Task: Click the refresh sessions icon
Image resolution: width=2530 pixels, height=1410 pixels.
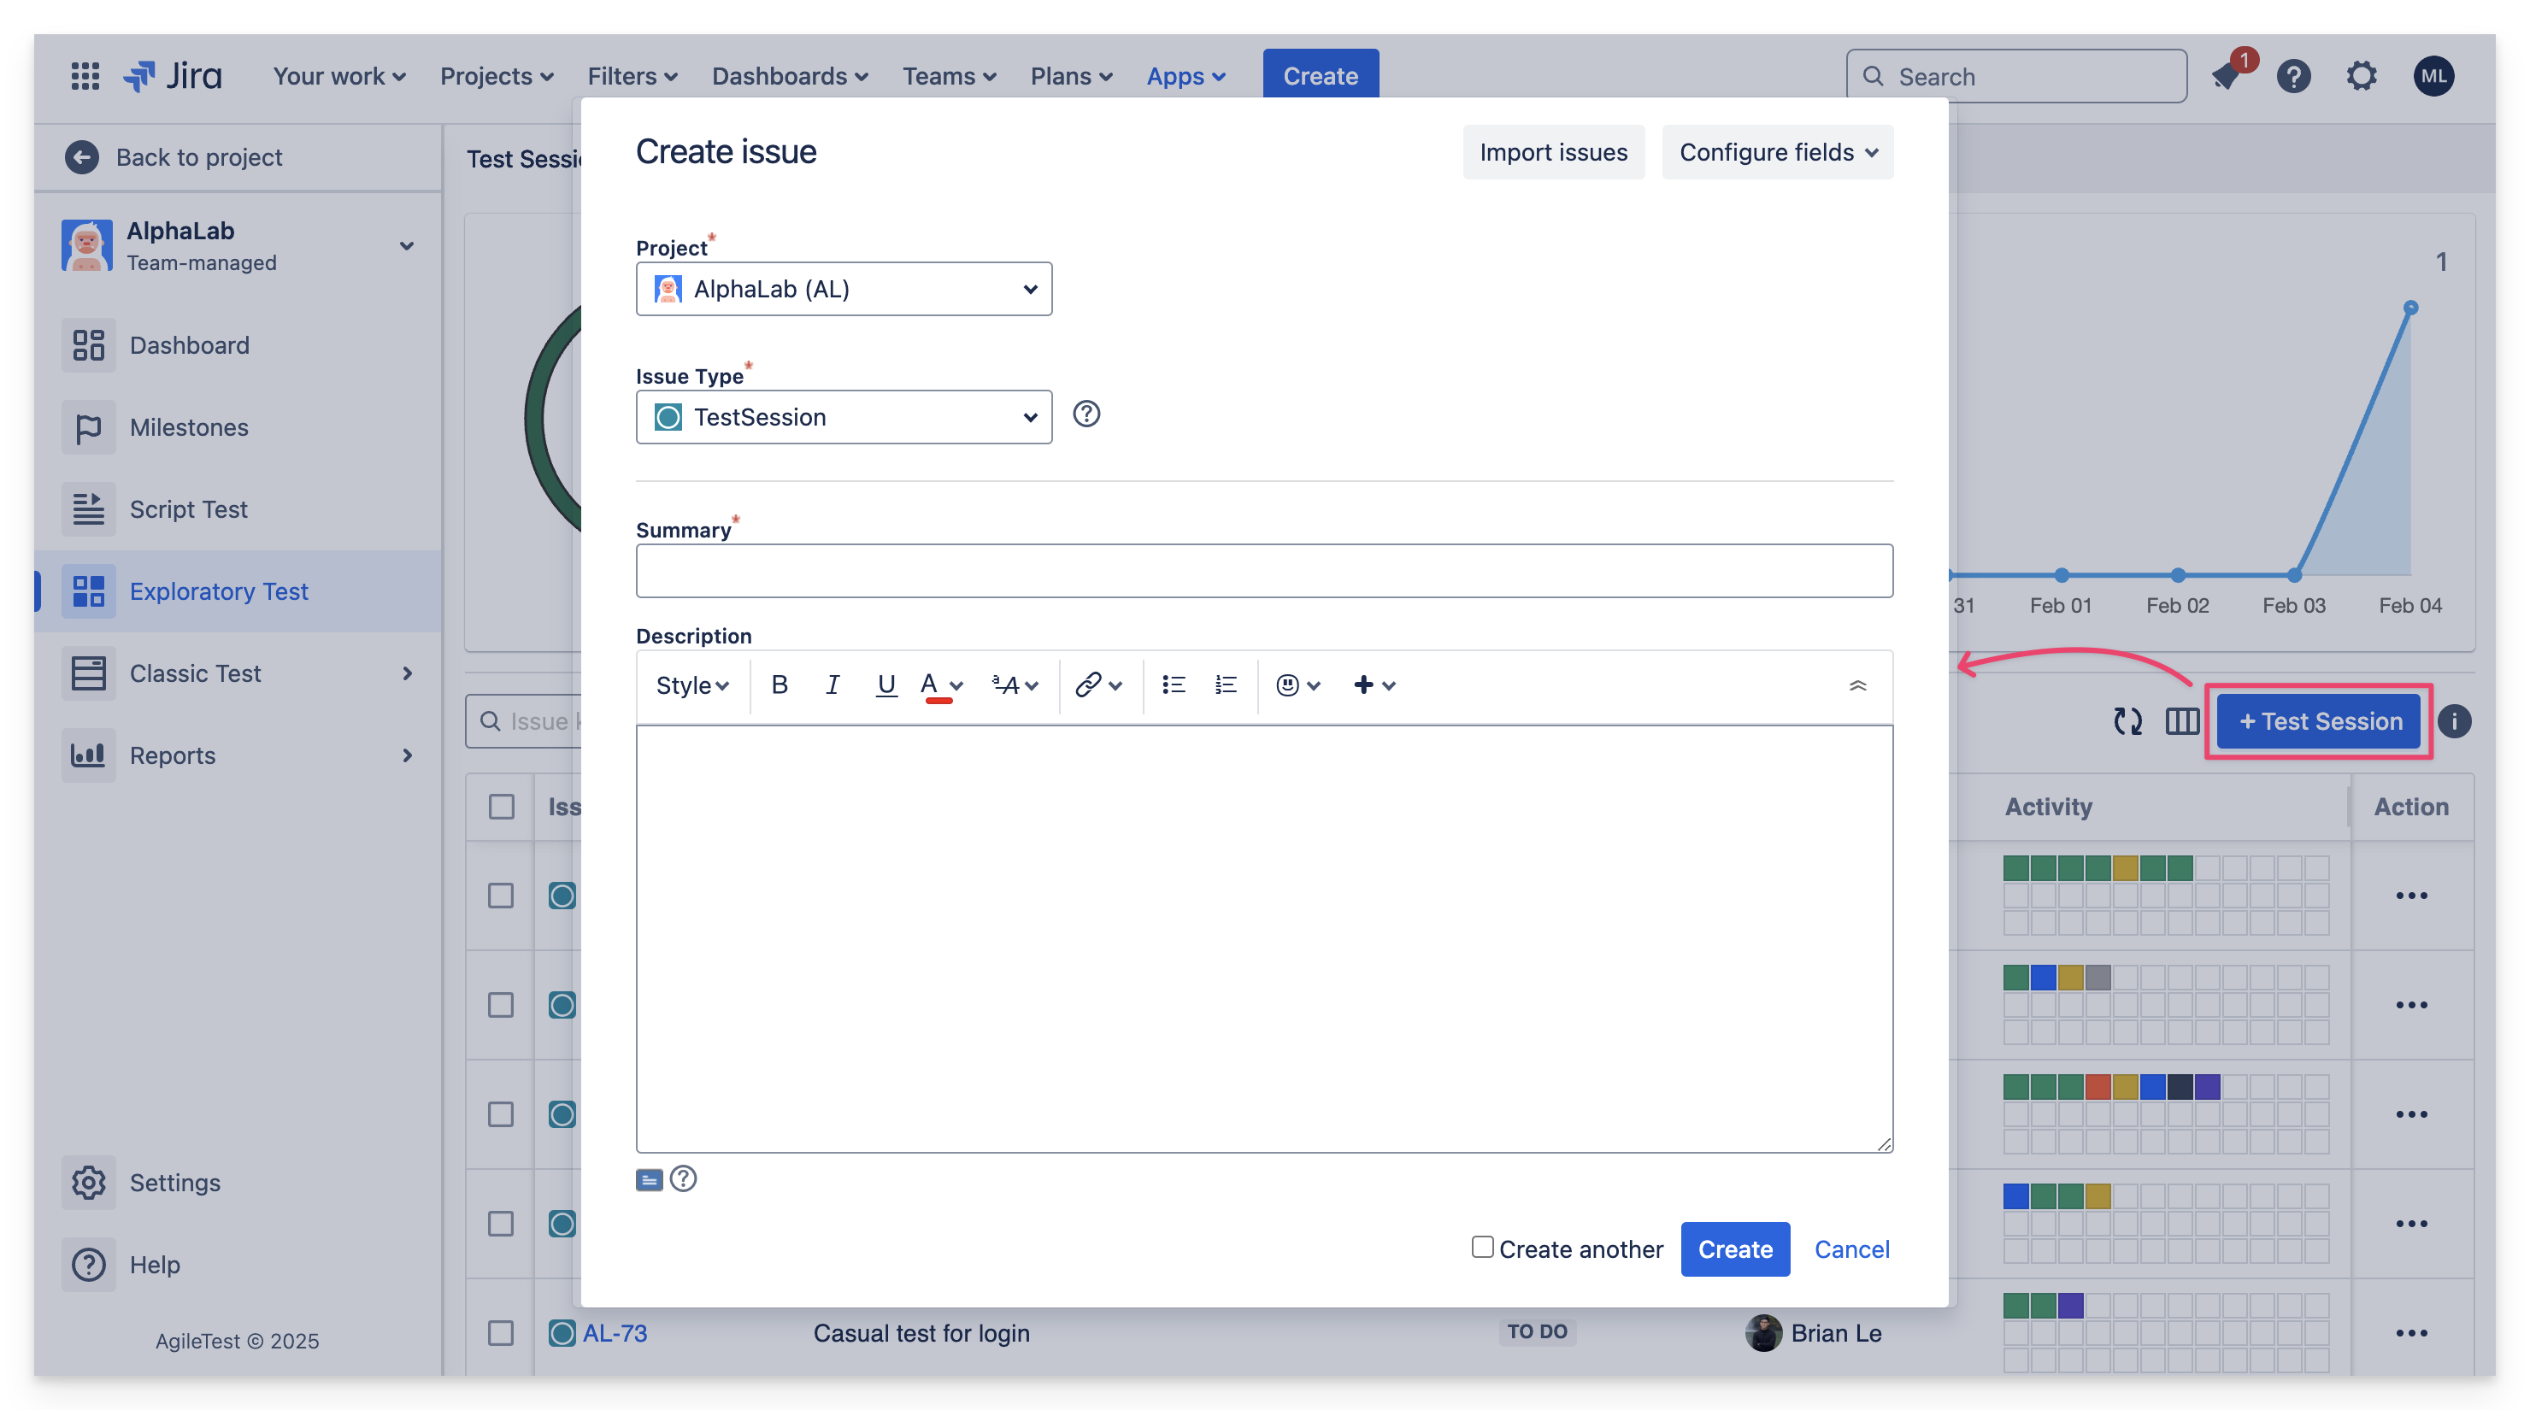Action: click(2127, 722)
